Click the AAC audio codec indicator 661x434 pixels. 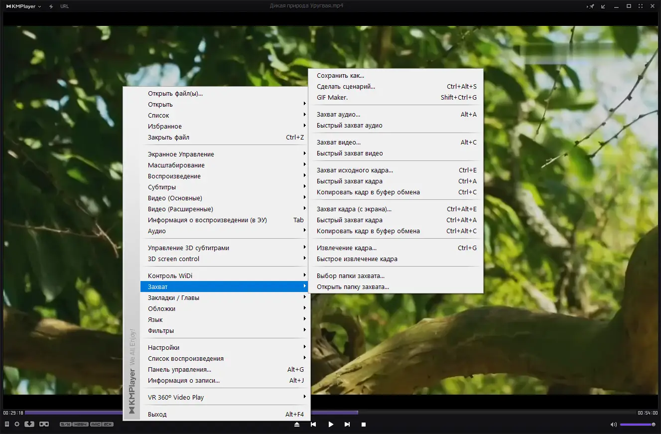coord(96,425)
